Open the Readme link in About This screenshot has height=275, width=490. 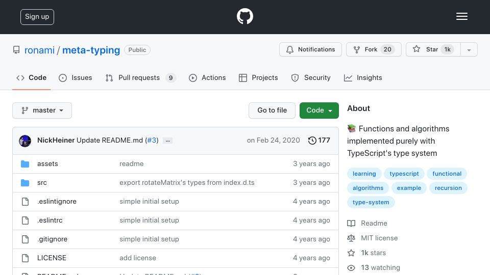point(374,223)
